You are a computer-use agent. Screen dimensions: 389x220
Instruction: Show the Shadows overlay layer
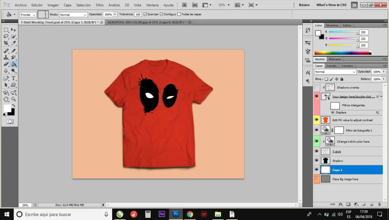(317, 87)
